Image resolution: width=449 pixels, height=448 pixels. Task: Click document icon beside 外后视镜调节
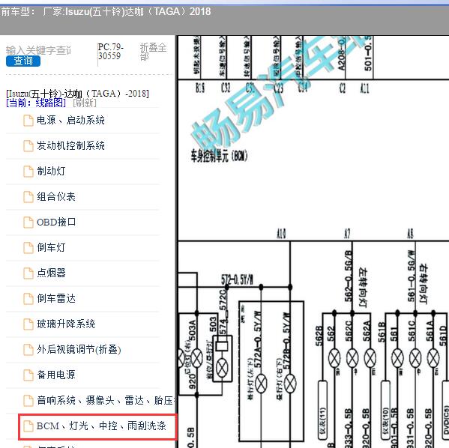point(28,350)
